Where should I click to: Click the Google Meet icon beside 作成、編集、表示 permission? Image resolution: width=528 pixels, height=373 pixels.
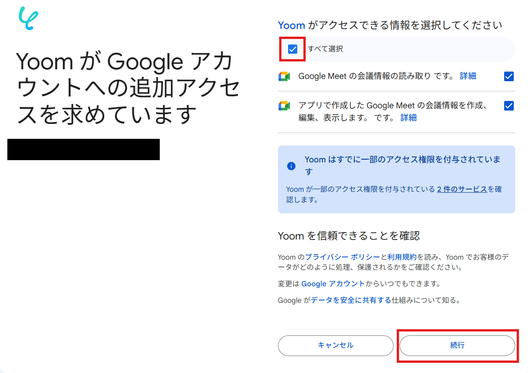pyautogui.click(x=284, y=106)
